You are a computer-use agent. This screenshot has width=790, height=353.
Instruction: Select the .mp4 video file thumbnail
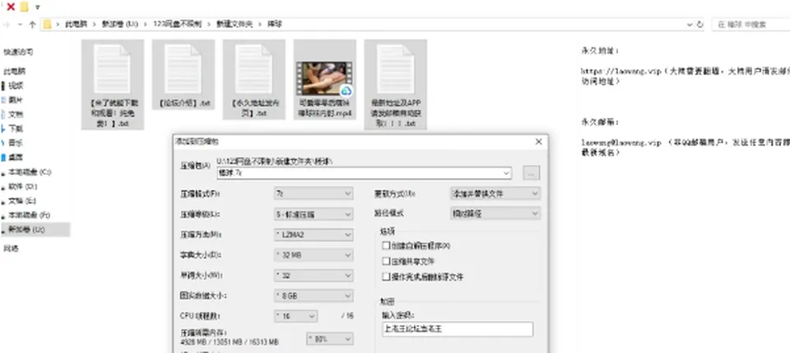(x=325, y=80)
